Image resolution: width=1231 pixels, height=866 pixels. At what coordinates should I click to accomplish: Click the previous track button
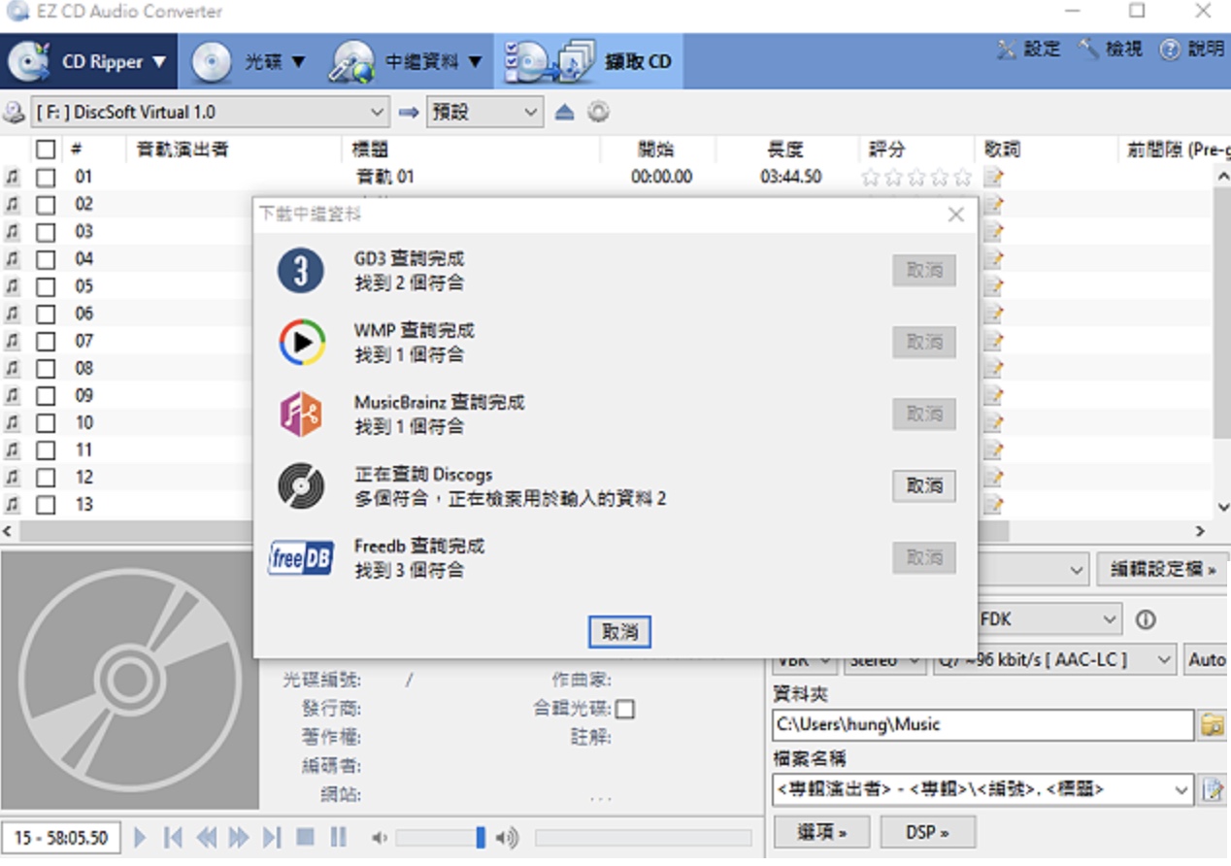(173, 837)
